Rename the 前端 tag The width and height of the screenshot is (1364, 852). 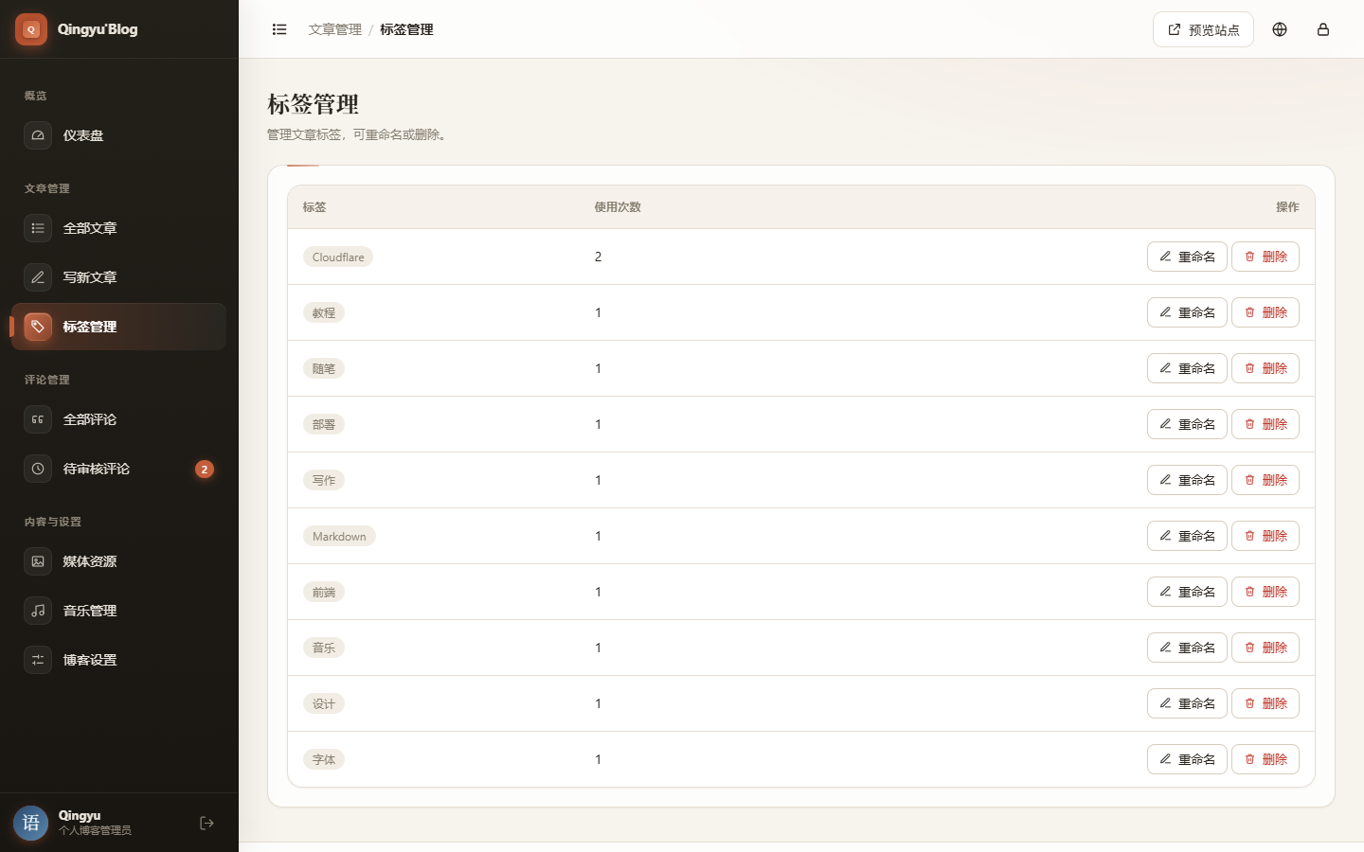coord(1187,592)
